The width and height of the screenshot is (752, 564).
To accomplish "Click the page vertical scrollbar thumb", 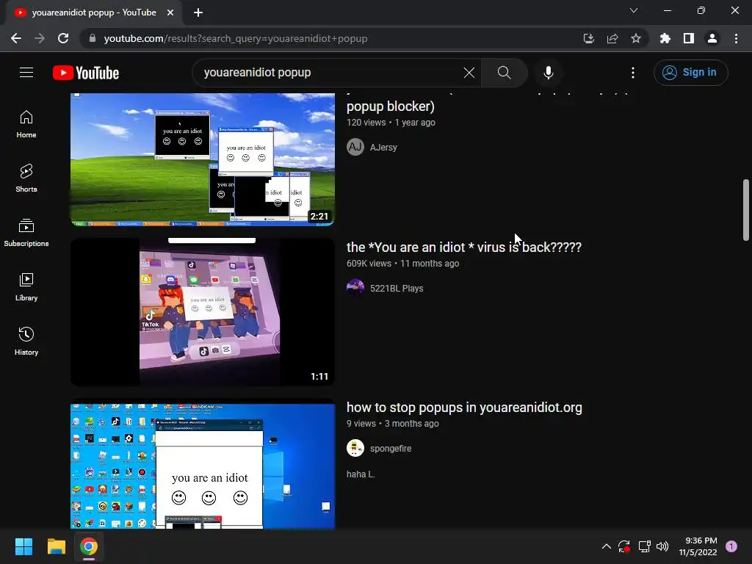I will pyautogui.click(x=746, y=209).
